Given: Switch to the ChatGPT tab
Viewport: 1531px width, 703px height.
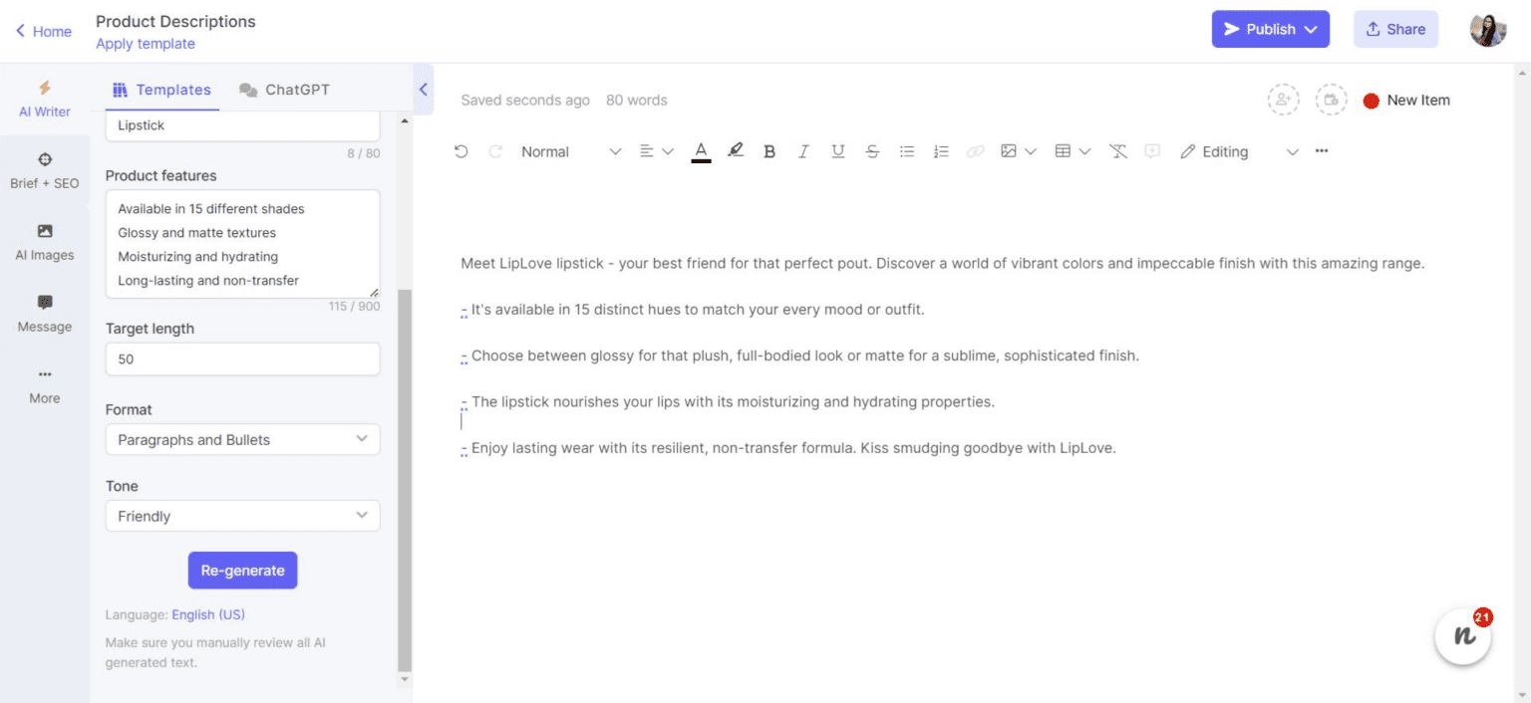Looking at the screenshot, I should (284, 89).
